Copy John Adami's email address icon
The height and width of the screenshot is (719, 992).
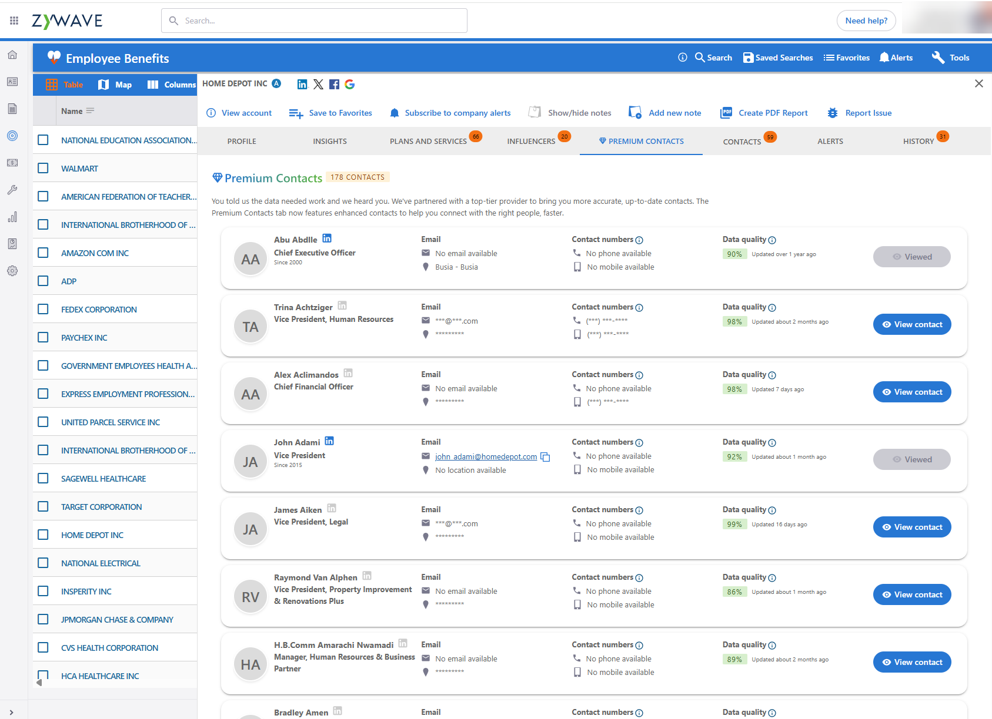(x=545, y=457)
